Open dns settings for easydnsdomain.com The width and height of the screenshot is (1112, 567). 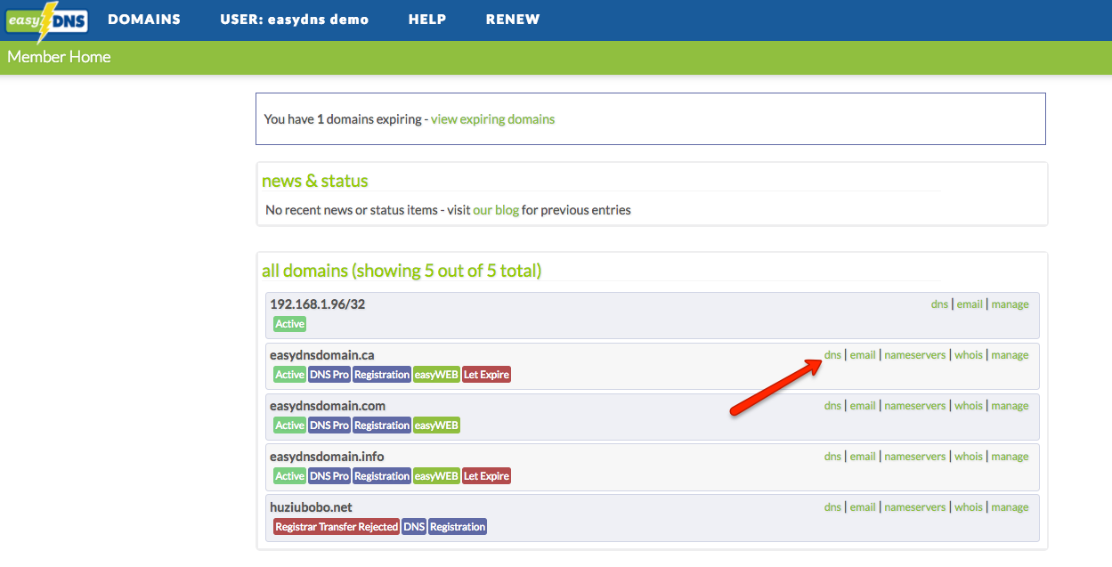[x=832, y=406]
